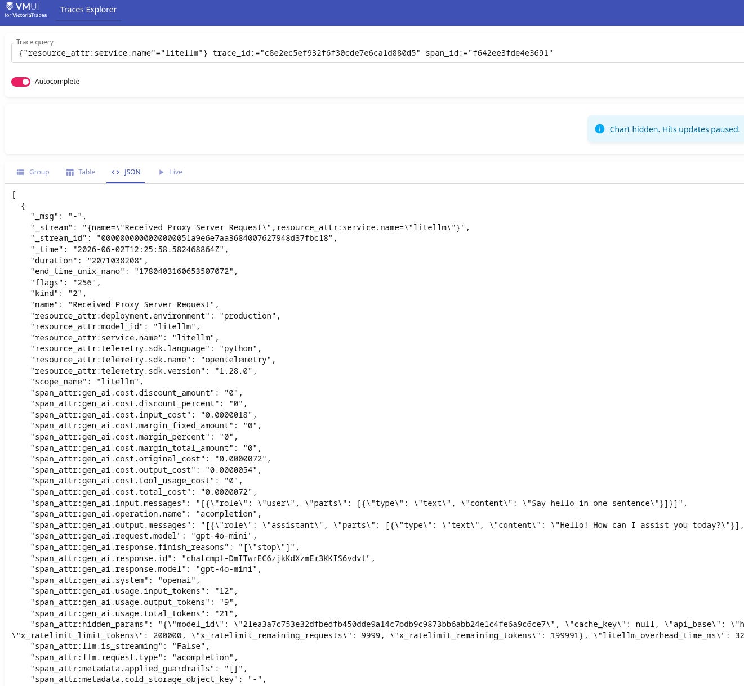Viewport: 744px width, 686px height.
Task: Click the "kind": "2" line
Action: (59, 293)
